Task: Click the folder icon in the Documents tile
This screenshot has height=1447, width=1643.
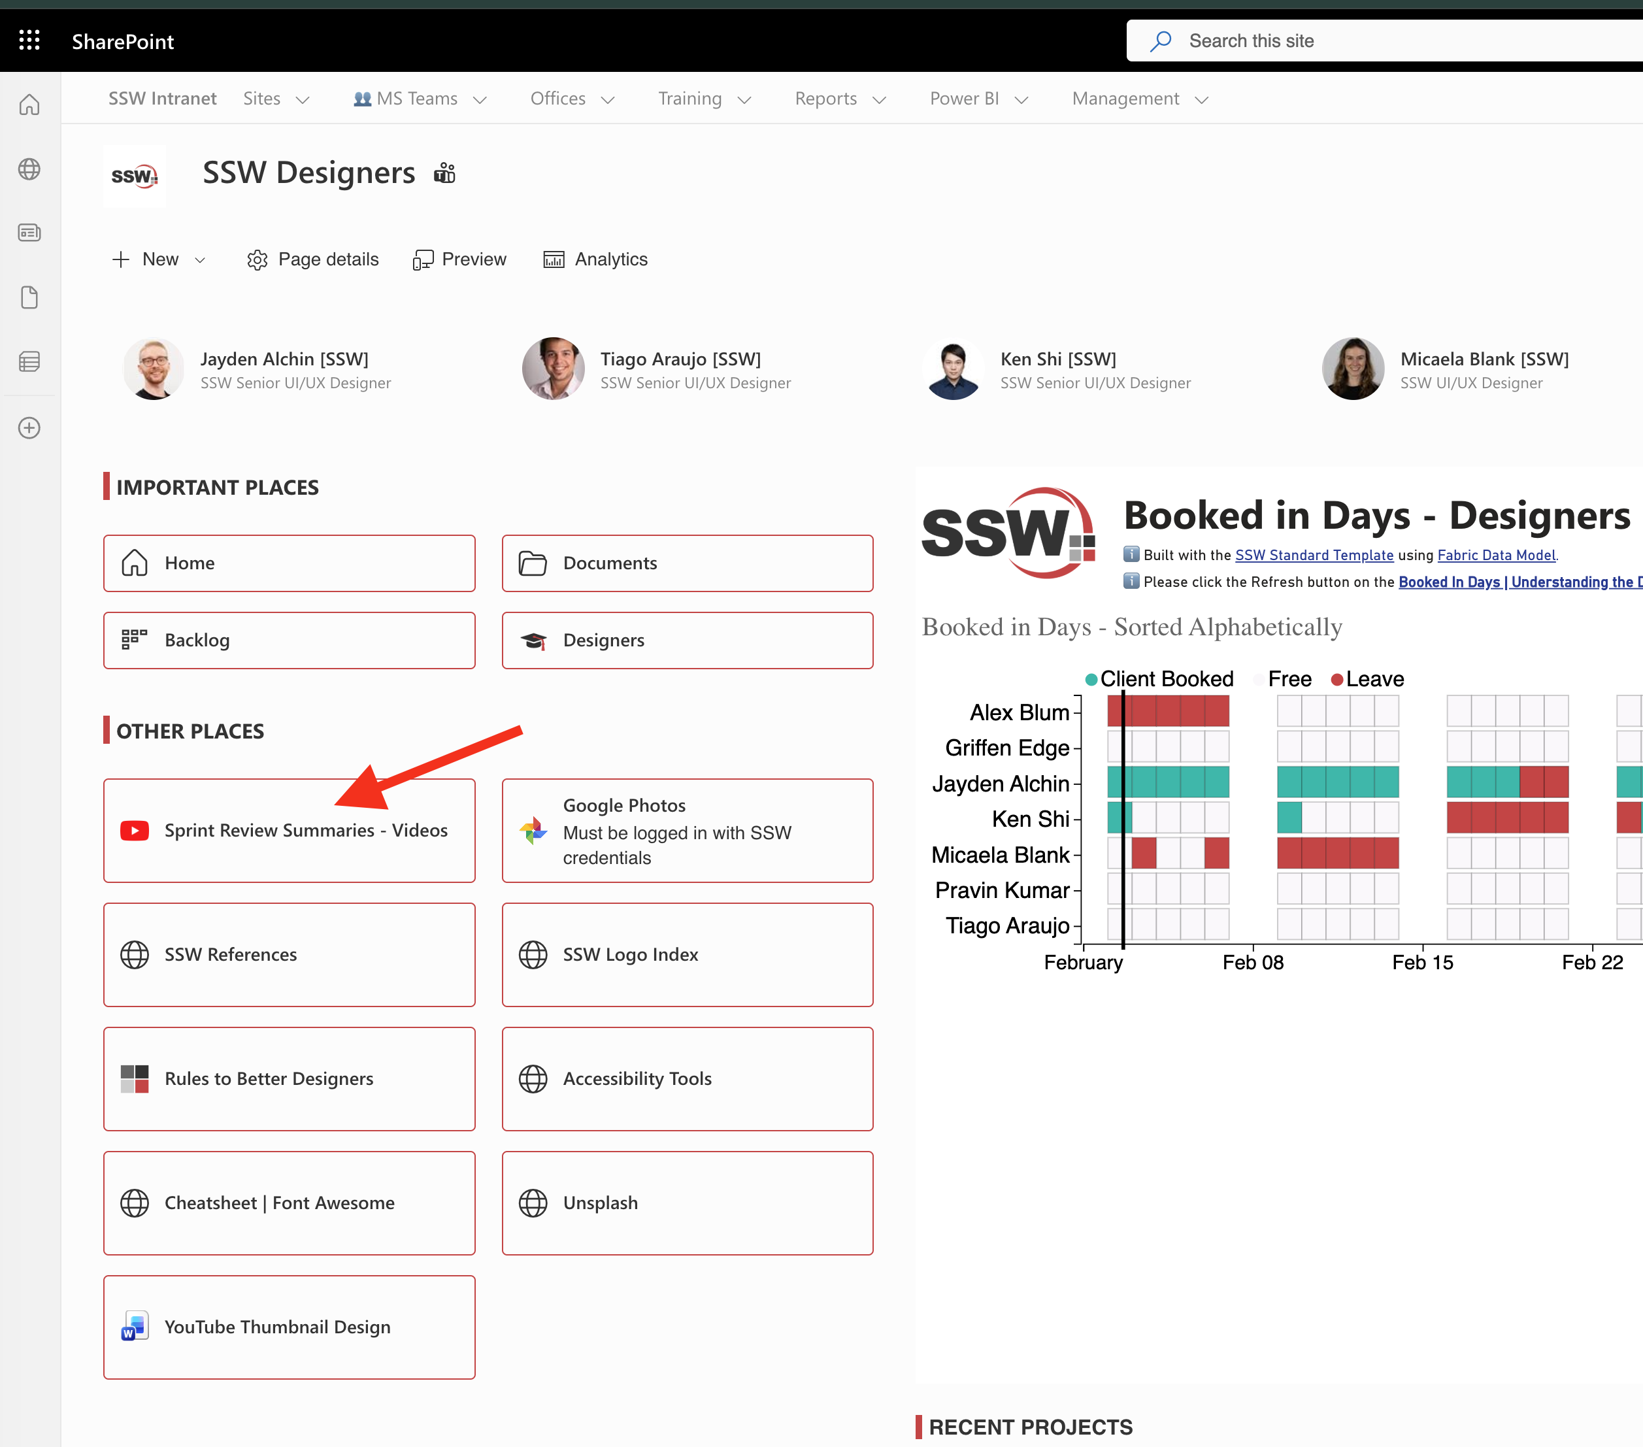Action: coord(533,563)
